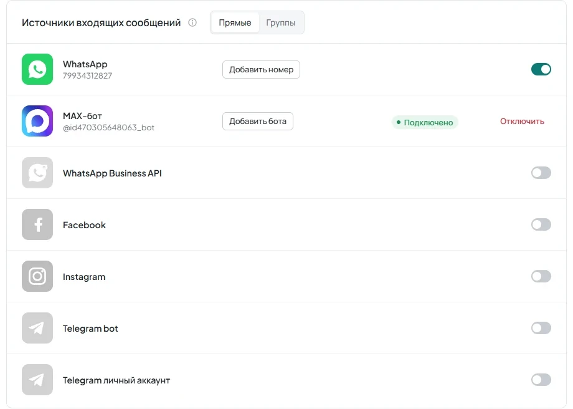Screen dimensions: 573x409
Task: Click the WhatsApp title text
Action: pyautogui.click(x=85, y=64)
